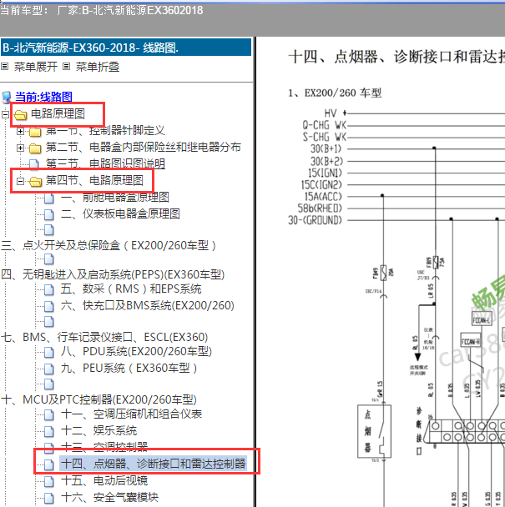Click folder icon of 第二节 fuse and relay section
The image size is (505, 507).
tap(35, 148)
